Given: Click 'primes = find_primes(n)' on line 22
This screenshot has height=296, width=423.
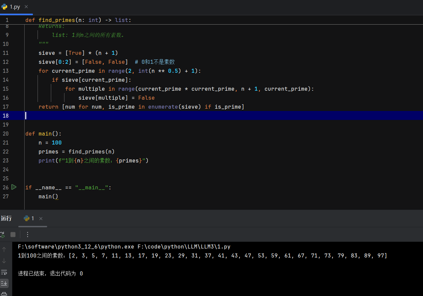Looking at the screenshot, I should (77, 151).
